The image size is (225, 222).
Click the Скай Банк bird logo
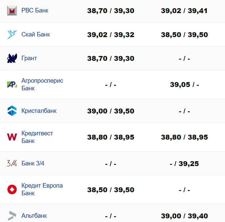(x=12, y=34)
